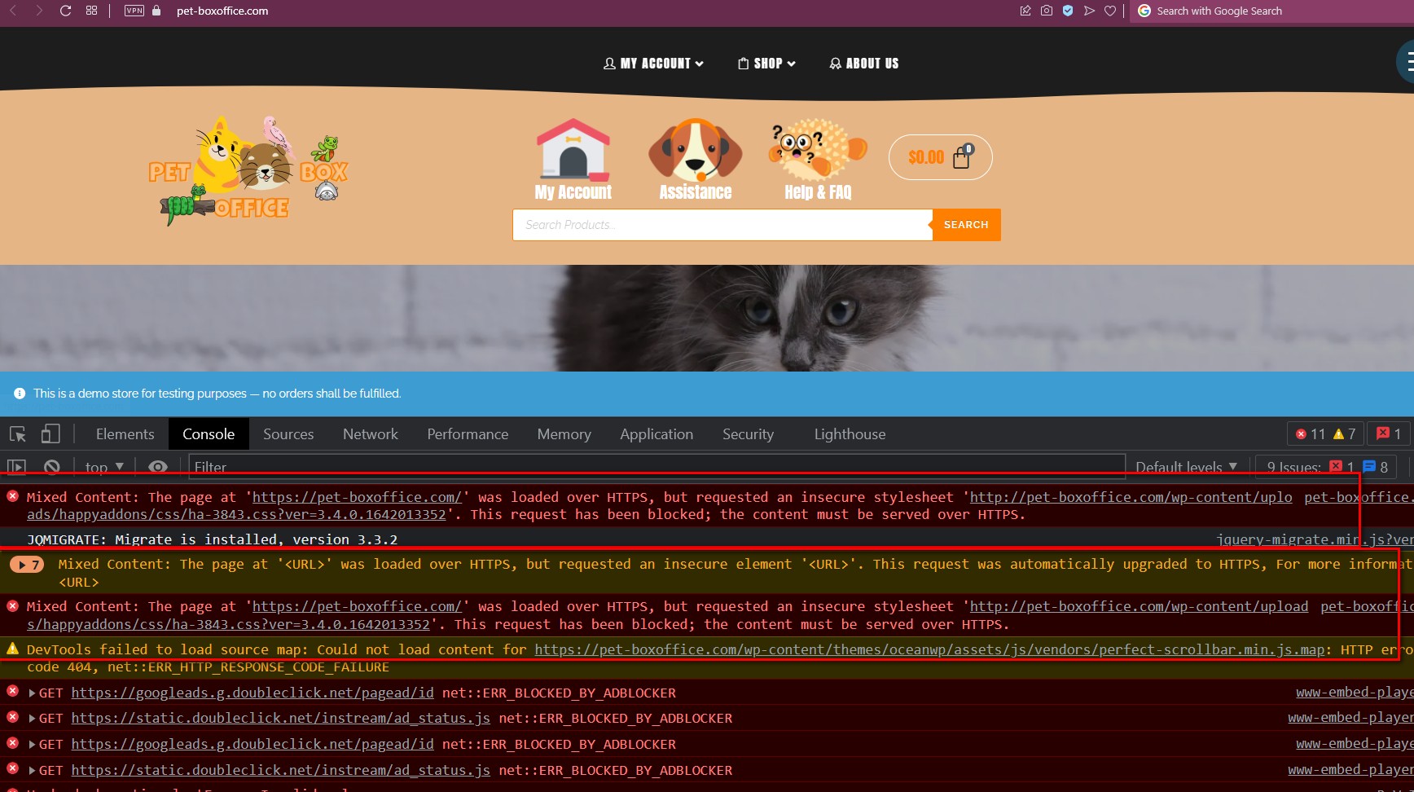Open the 9 Issues summary button

click(x=1326, y=467)
